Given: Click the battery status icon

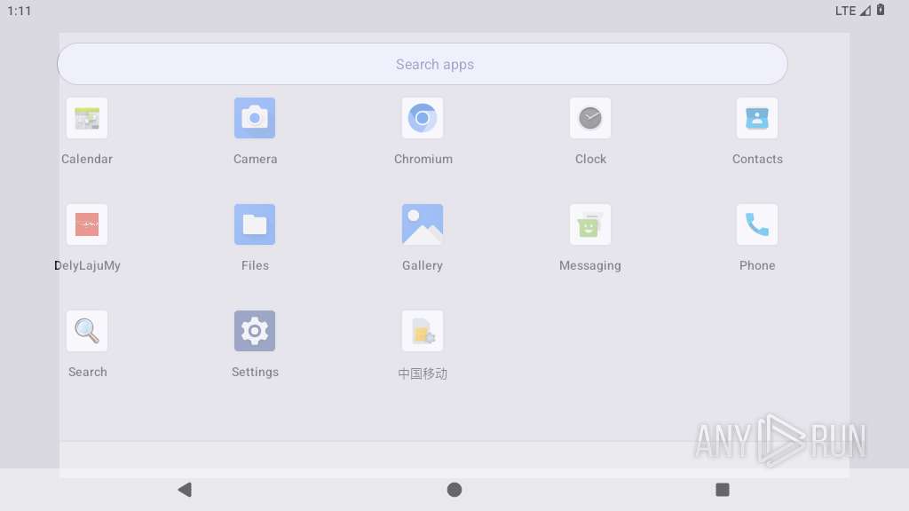Looking at the screenshot, I should click(x=881, y=10).
